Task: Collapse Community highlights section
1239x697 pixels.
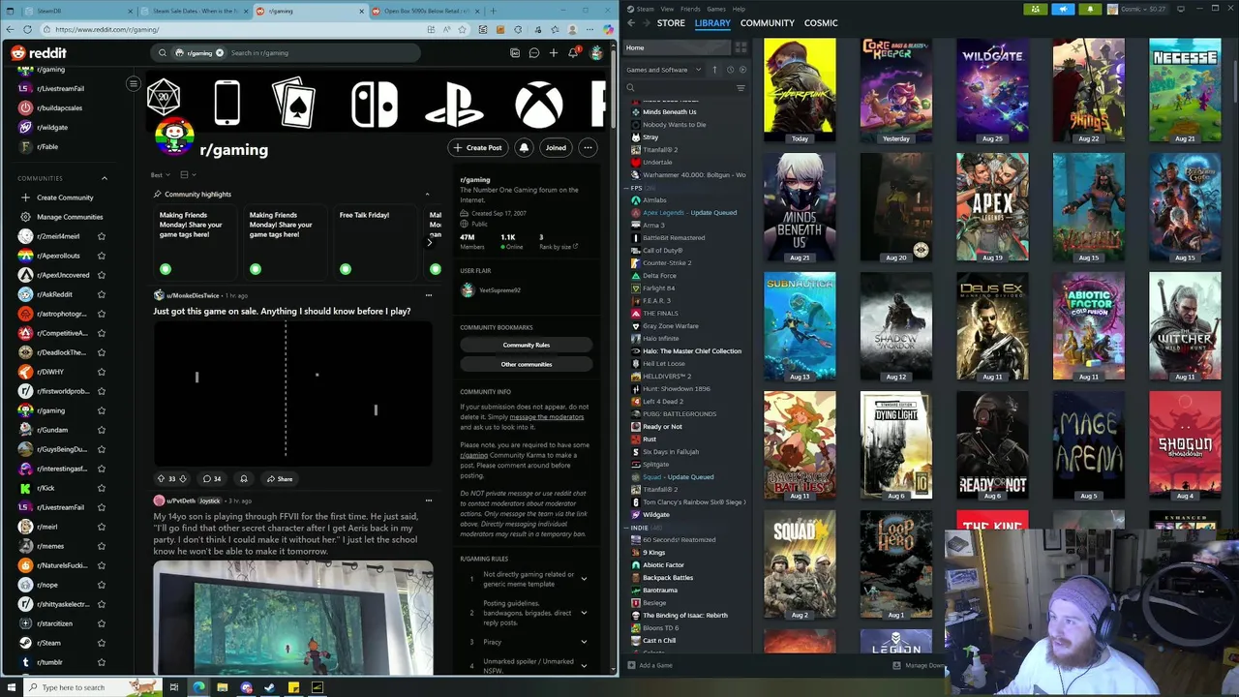Action: (x=427, y=195)
